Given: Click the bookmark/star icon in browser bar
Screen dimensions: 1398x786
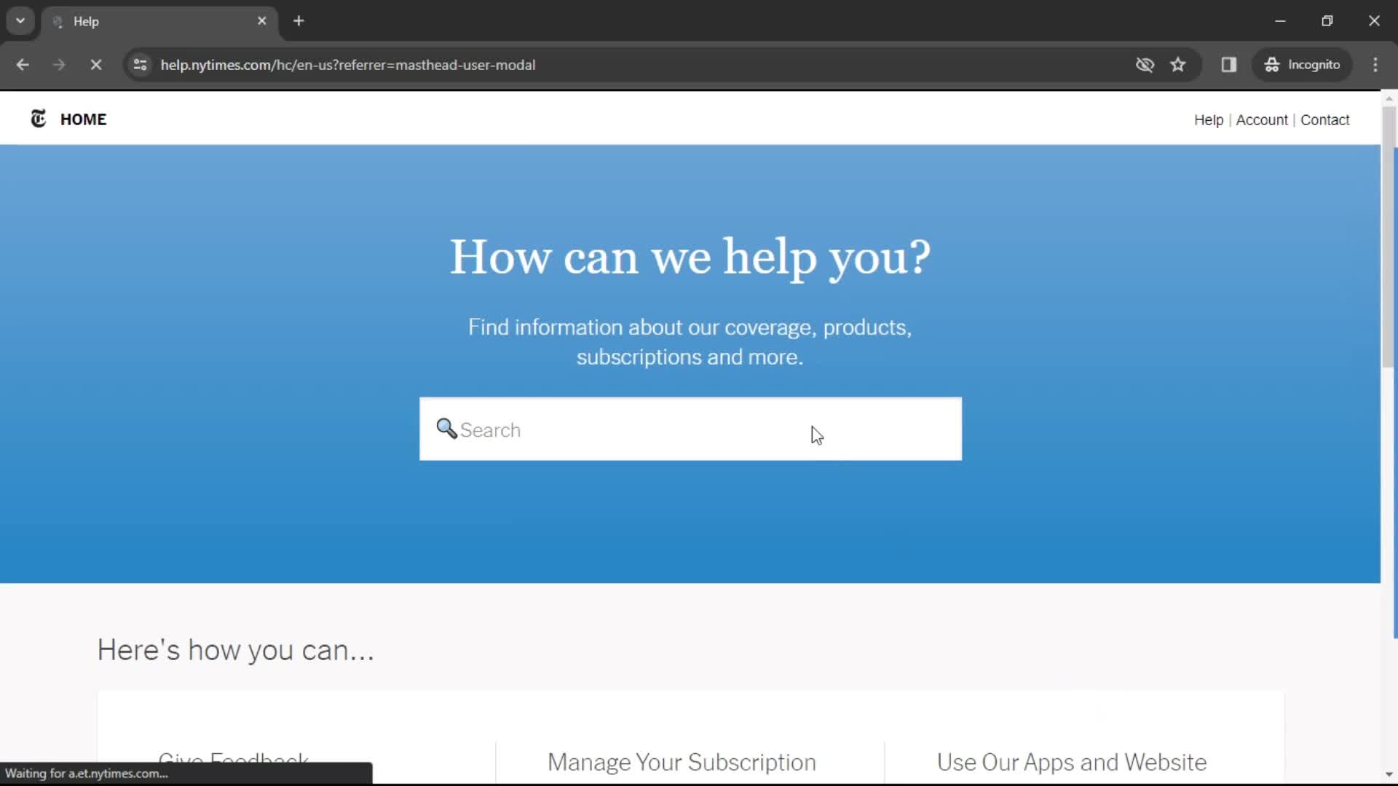Looking at the screenshot, I should click(x=1178, y=64).
